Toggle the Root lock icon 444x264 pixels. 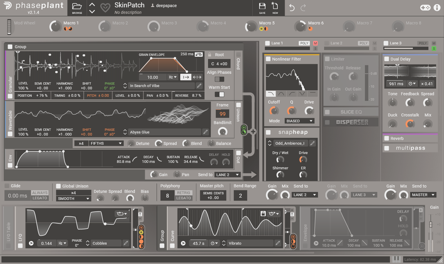click(x=210, y=55)
